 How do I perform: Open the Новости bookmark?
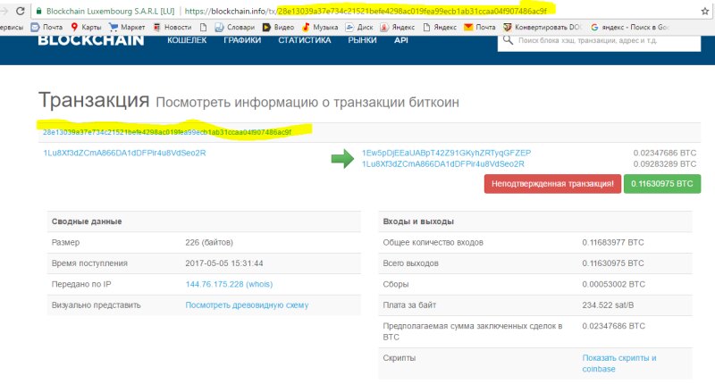[172, 28]
